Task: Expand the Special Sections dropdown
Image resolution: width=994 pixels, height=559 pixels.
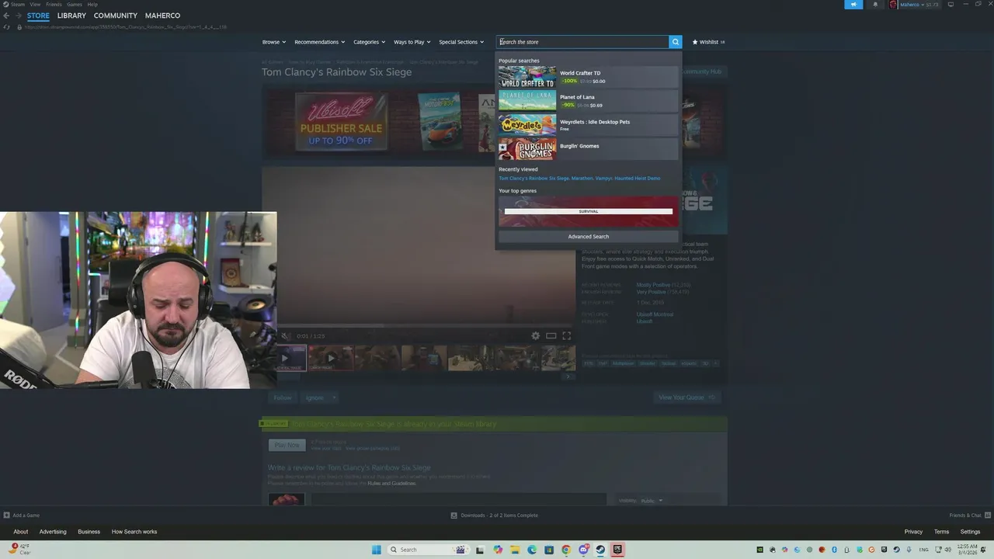Action: click(x=461, y=42)
